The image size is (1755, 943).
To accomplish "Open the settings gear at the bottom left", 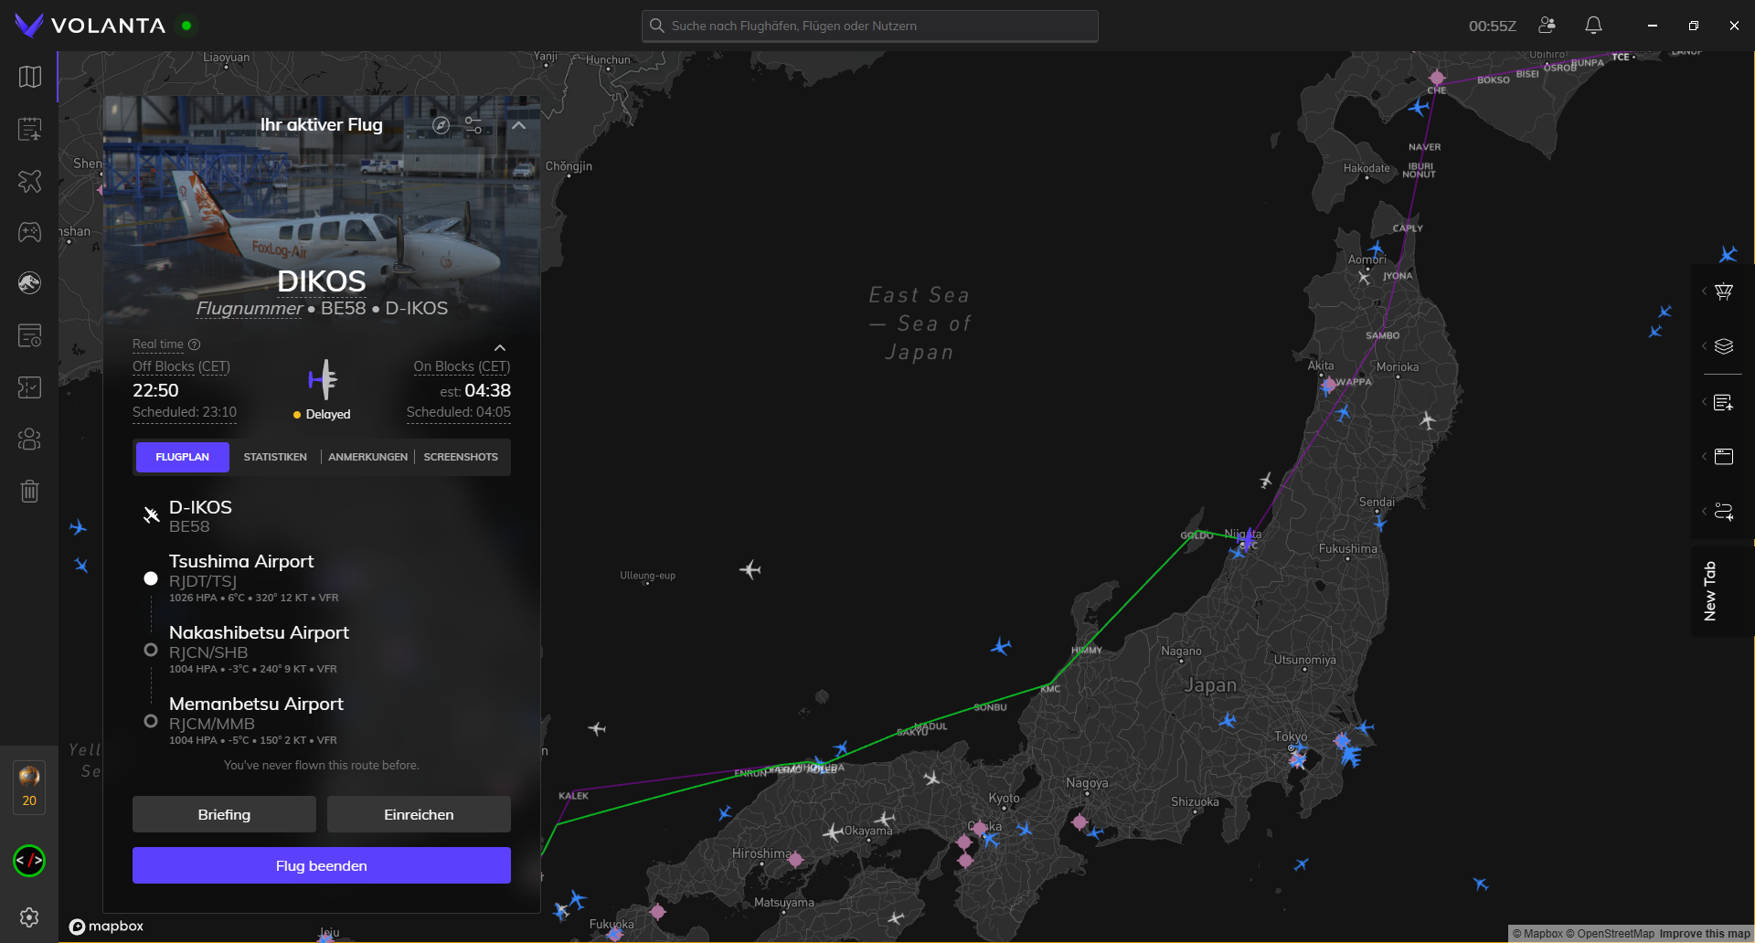I will (x=29, y=917).
